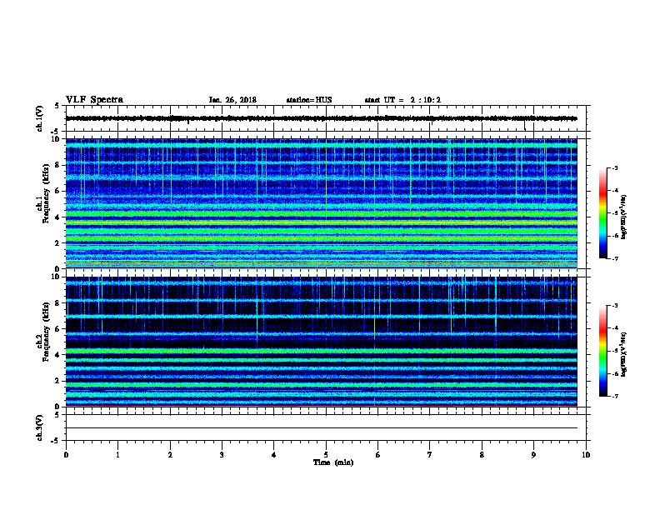Click the "Time (min)" axis label
This screenshot has height=510, width=660.
(333, 462)
